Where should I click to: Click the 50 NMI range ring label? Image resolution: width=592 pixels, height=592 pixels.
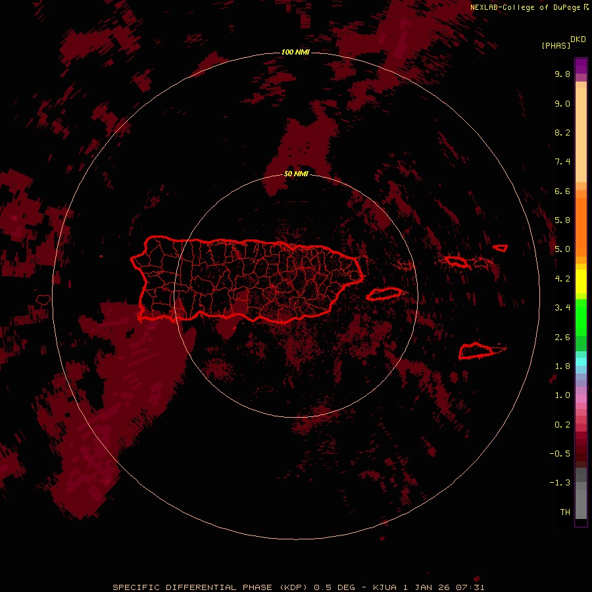tap(296, 174)
